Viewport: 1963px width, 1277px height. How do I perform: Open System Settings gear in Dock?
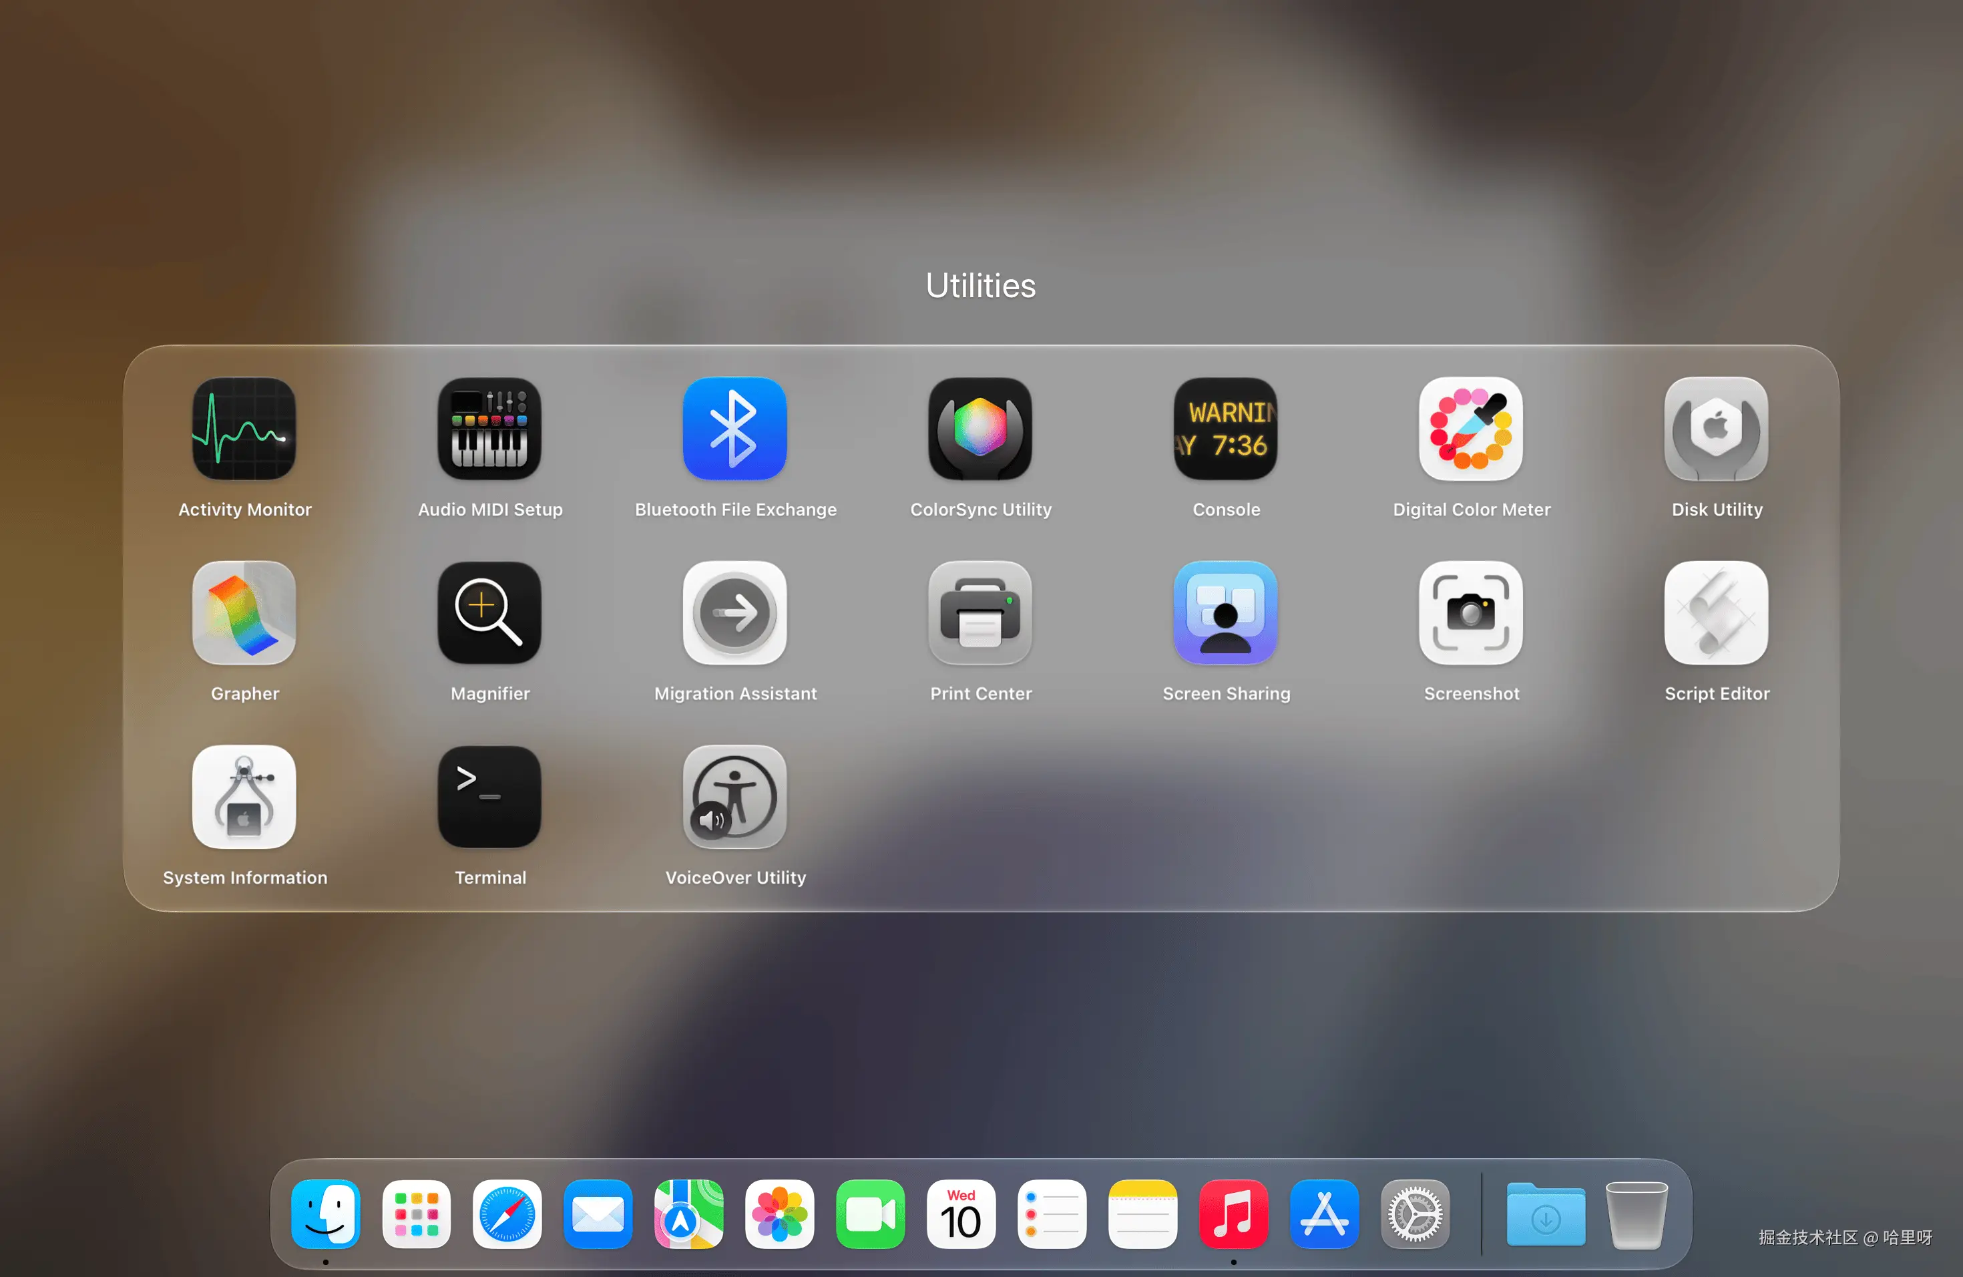[x=1415, y=1214]
